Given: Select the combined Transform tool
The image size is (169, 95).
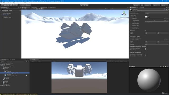Looking at the screenshot, I should pyautogui.click(x=16, y=5).
